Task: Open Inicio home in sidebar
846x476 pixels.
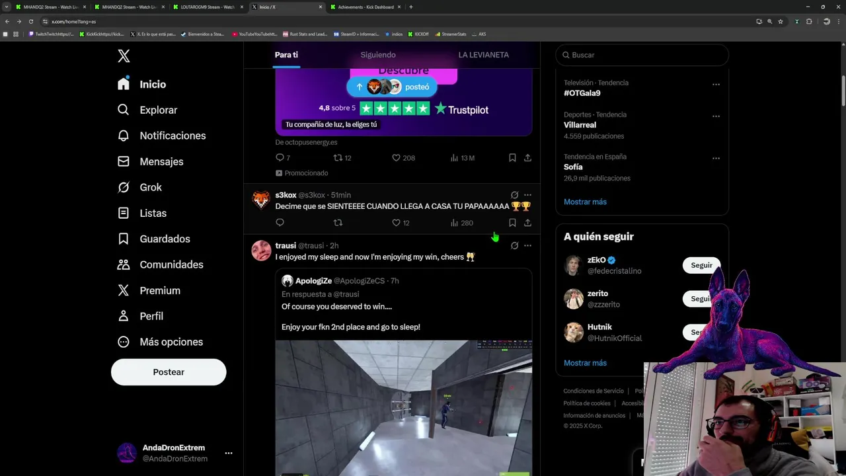Action: [142, 84]
